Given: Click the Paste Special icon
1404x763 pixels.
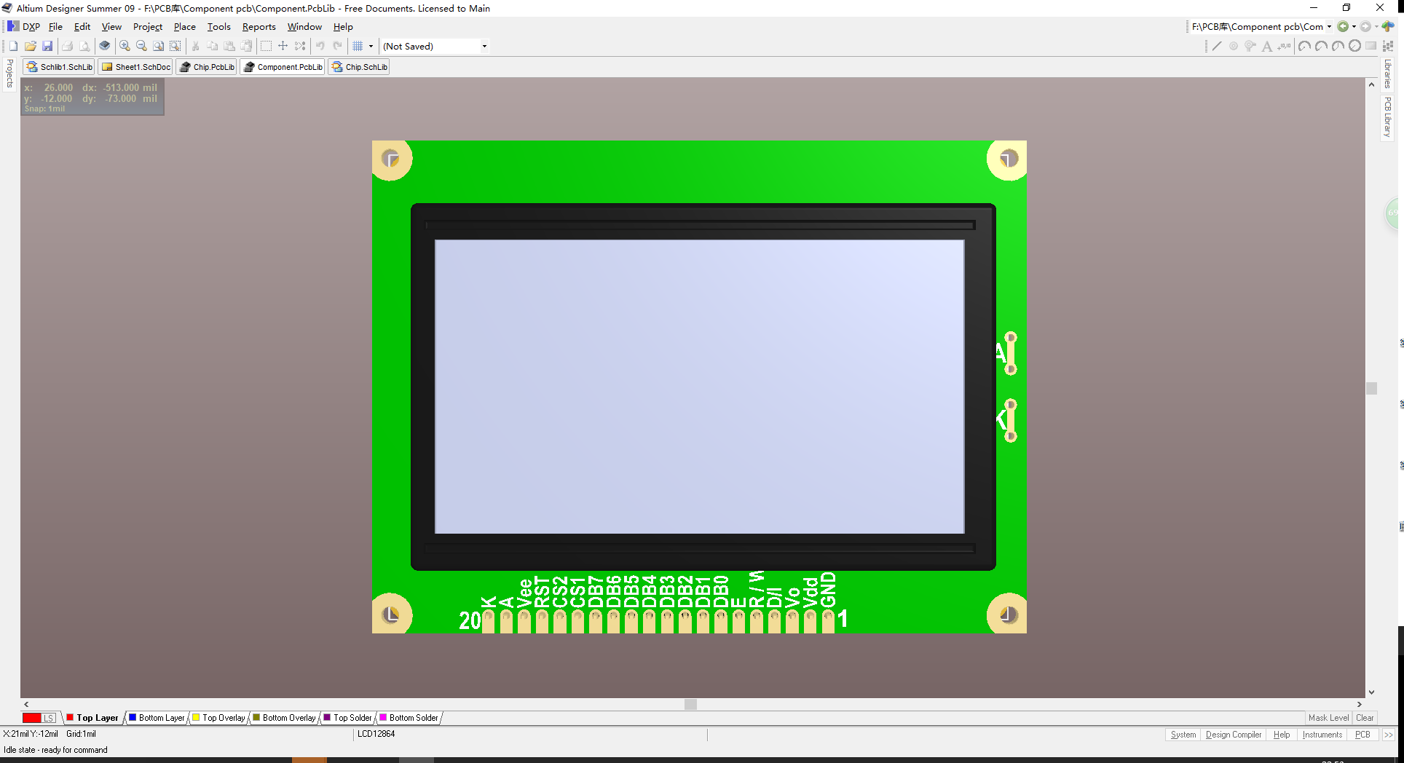Looking at the screenshot, I should 247,46.
